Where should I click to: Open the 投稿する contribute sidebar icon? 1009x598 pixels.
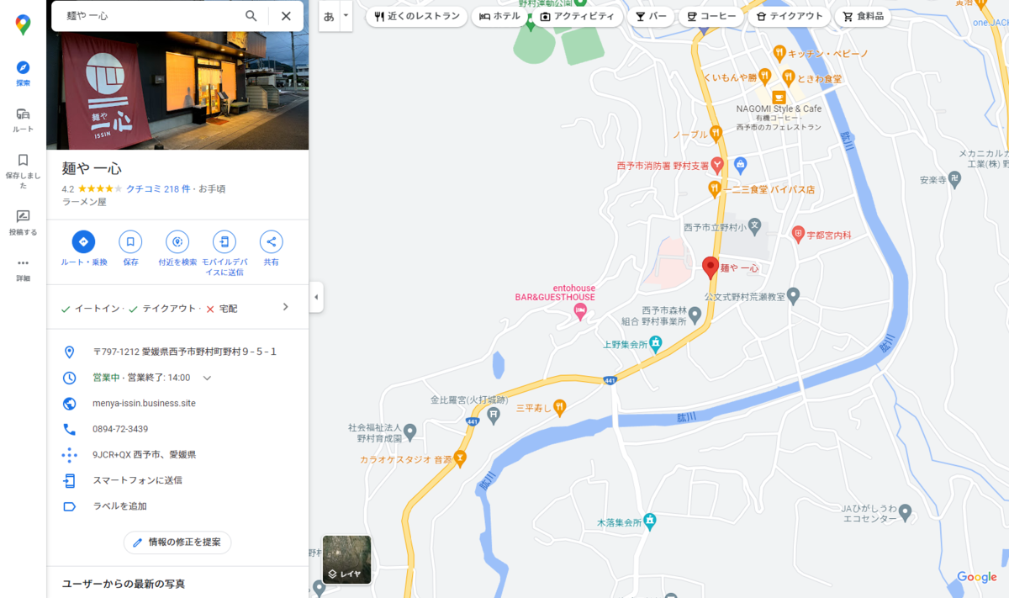pyautogui.click(x=23, y=222)
